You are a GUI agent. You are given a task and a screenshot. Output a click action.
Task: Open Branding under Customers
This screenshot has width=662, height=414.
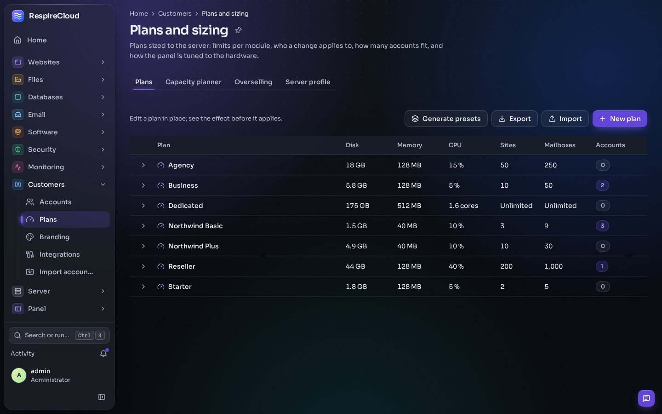click(x=65, y=237)
